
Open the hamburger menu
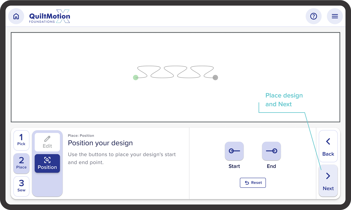coord(335,16)
